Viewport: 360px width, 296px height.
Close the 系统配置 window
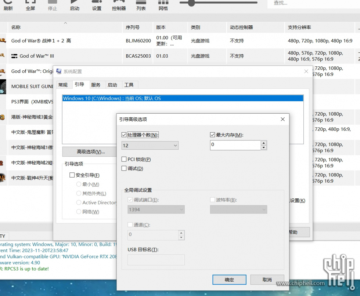(306, 71)
